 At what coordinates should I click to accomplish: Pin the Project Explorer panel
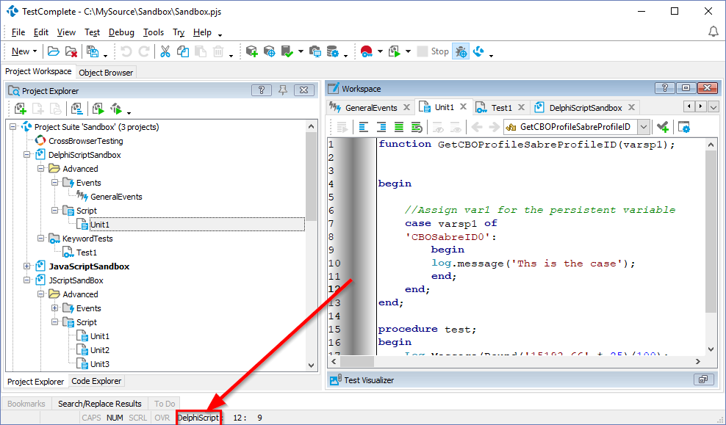(283, 90)
